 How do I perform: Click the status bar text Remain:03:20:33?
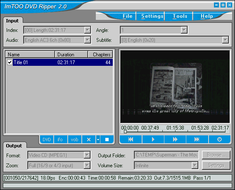135,178
